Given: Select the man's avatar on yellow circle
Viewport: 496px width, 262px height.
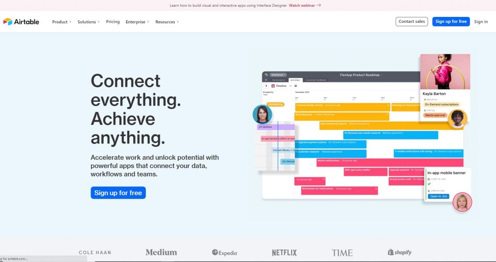Looking at the screenshot, I should coord(457,119).
